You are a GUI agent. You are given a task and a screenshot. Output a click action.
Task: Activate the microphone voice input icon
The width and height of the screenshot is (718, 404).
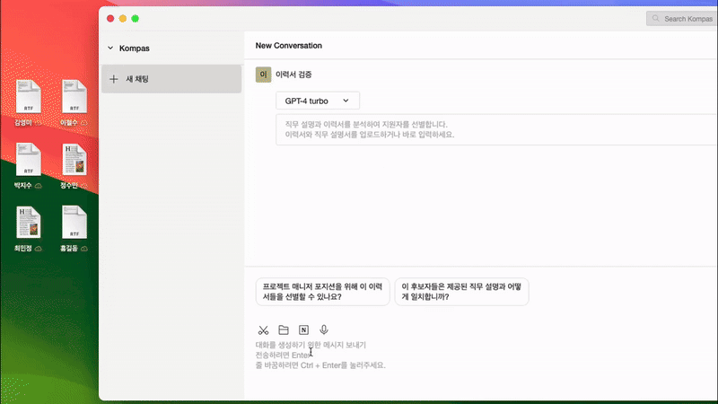tap(324, 329)
